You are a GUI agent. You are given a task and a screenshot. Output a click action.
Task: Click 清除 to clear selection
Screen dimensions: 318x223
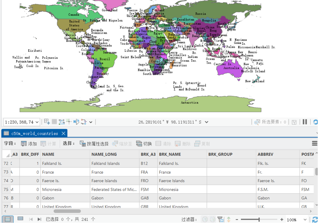tap(163, 144)
